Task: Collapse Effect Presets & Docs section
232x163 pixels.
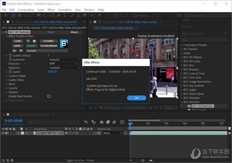Action: coord(7,36)
